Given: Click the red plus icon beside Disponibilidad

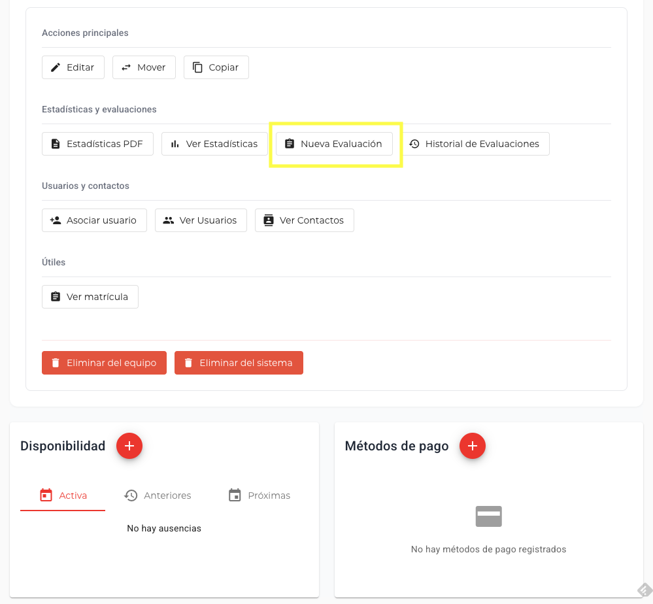Looking at the screenshot, I should [x=129, y=446].
